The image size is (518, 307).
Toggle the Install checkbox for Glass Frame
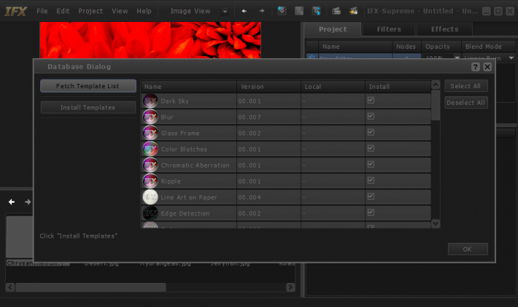coord(371,132)
